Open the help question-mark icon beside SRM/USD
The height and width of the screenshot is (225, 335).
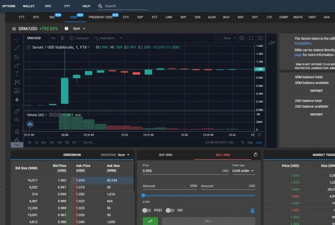pos(66,28)
